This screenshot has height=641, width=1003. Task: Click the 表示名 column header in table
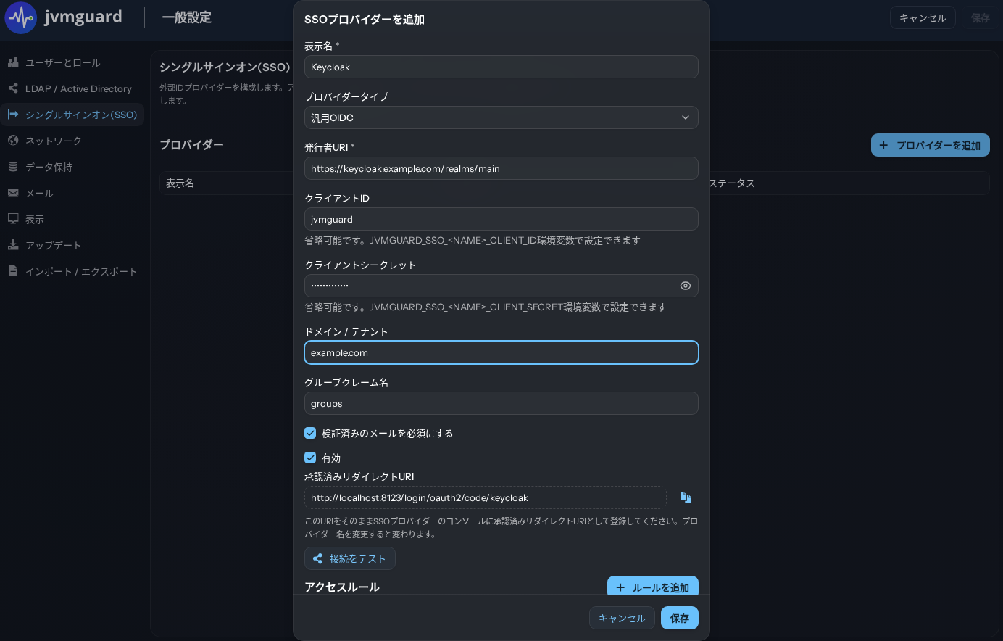tap(180, 183)
